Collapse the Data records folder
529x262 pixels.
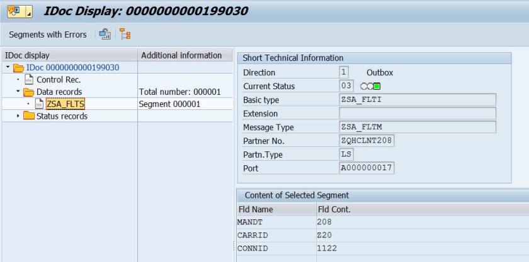click(x=18, y=91)
